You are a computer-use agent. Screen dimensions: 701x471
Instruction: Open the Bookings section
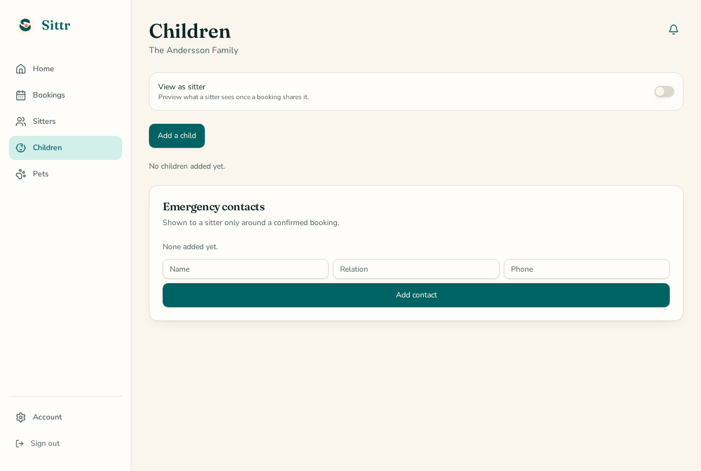(x=65, y=95)
